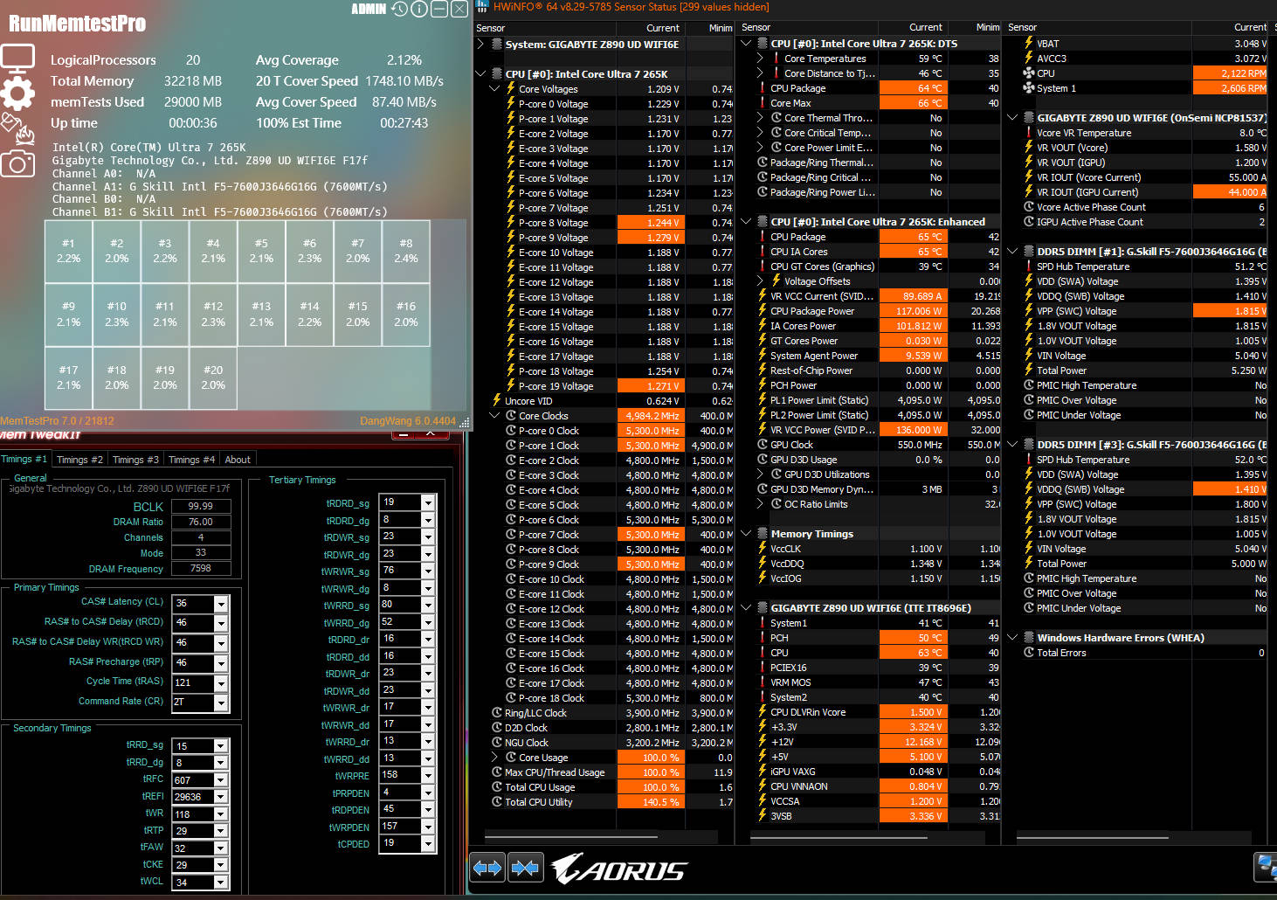The height and width of the screenshot is (900, 1277).
Task: Open the Command Rate (CR) dropdown
Action: click(x=221, y=703)
